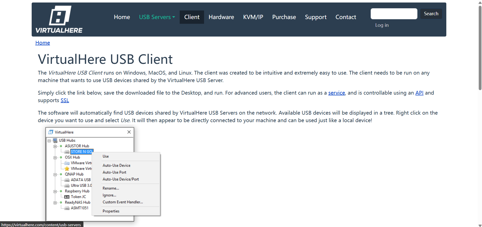
Task: Select the Client nav tab
Action: click(x=192, y=17)
